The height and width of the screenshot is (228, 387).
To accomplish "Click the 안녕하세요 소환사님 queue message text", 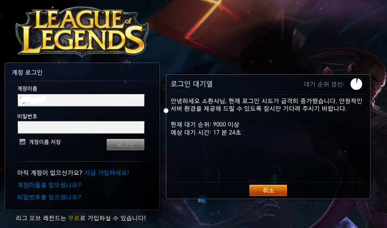I will pos(266,105).
